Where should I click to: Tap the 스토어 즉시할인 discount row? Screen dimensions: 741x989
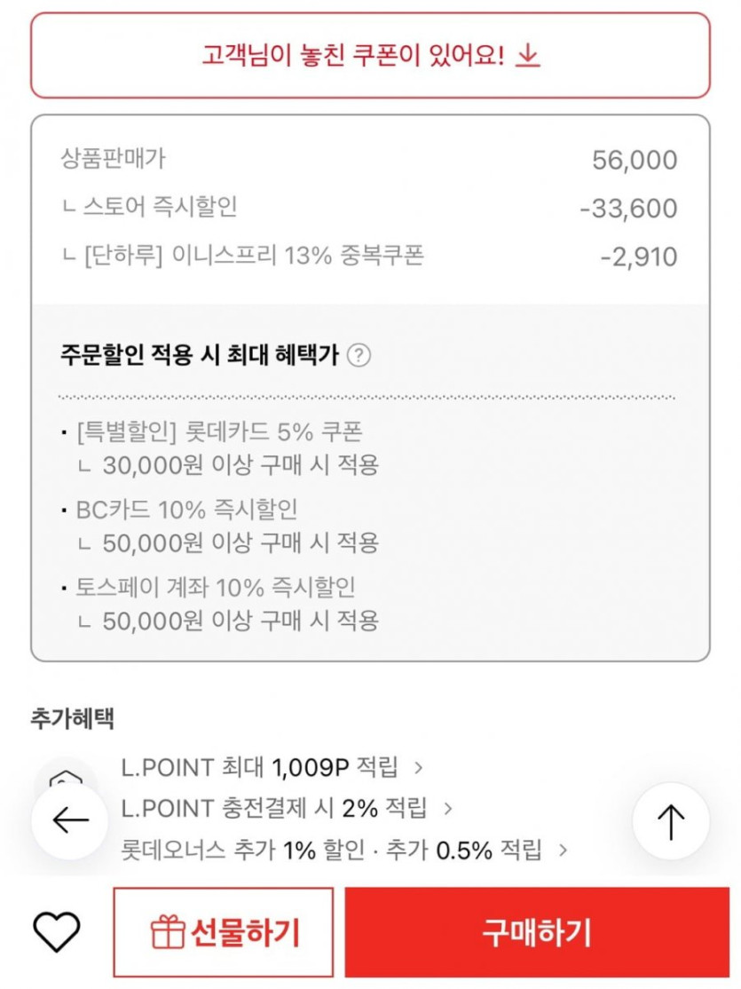161,208
